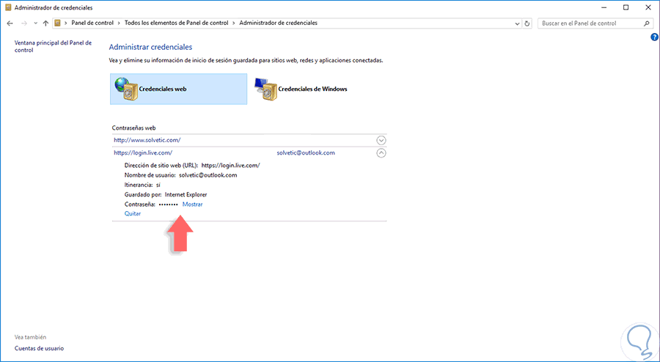Click Administrador de credenciales breadcrumb

pyautogui.click(x=278, y=23)
